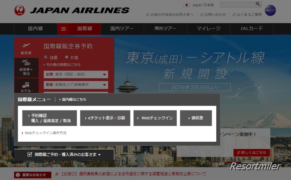
Task: Open the Webチェックイン操作方法 link
Action: (45, 133)
